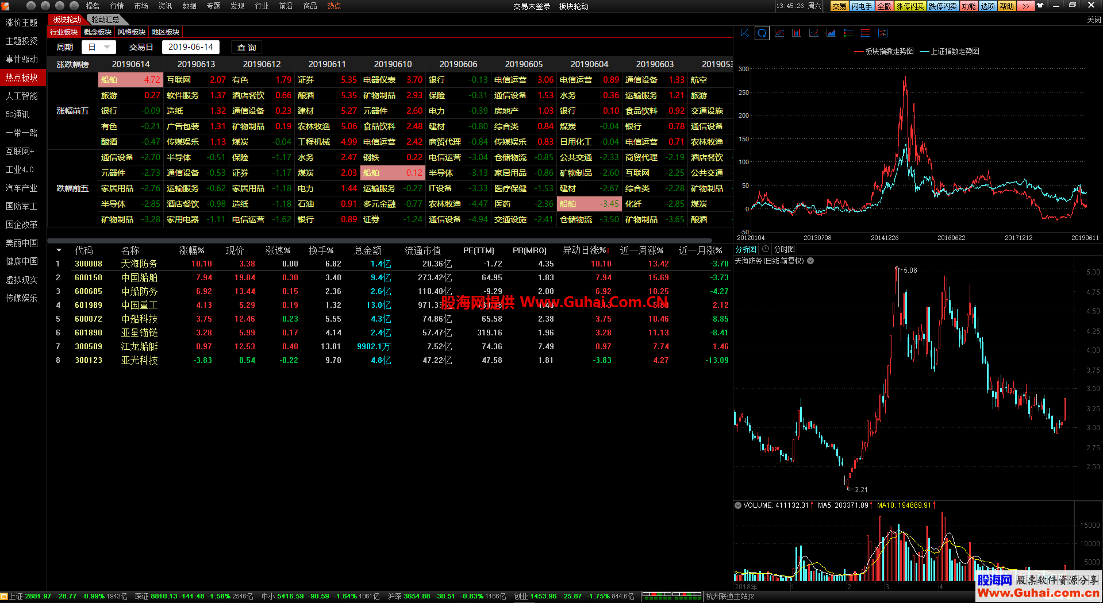The width and height of the screenshot is (1103, 603).
Task: Switch to line chart view icon
Action: [779, 33]
